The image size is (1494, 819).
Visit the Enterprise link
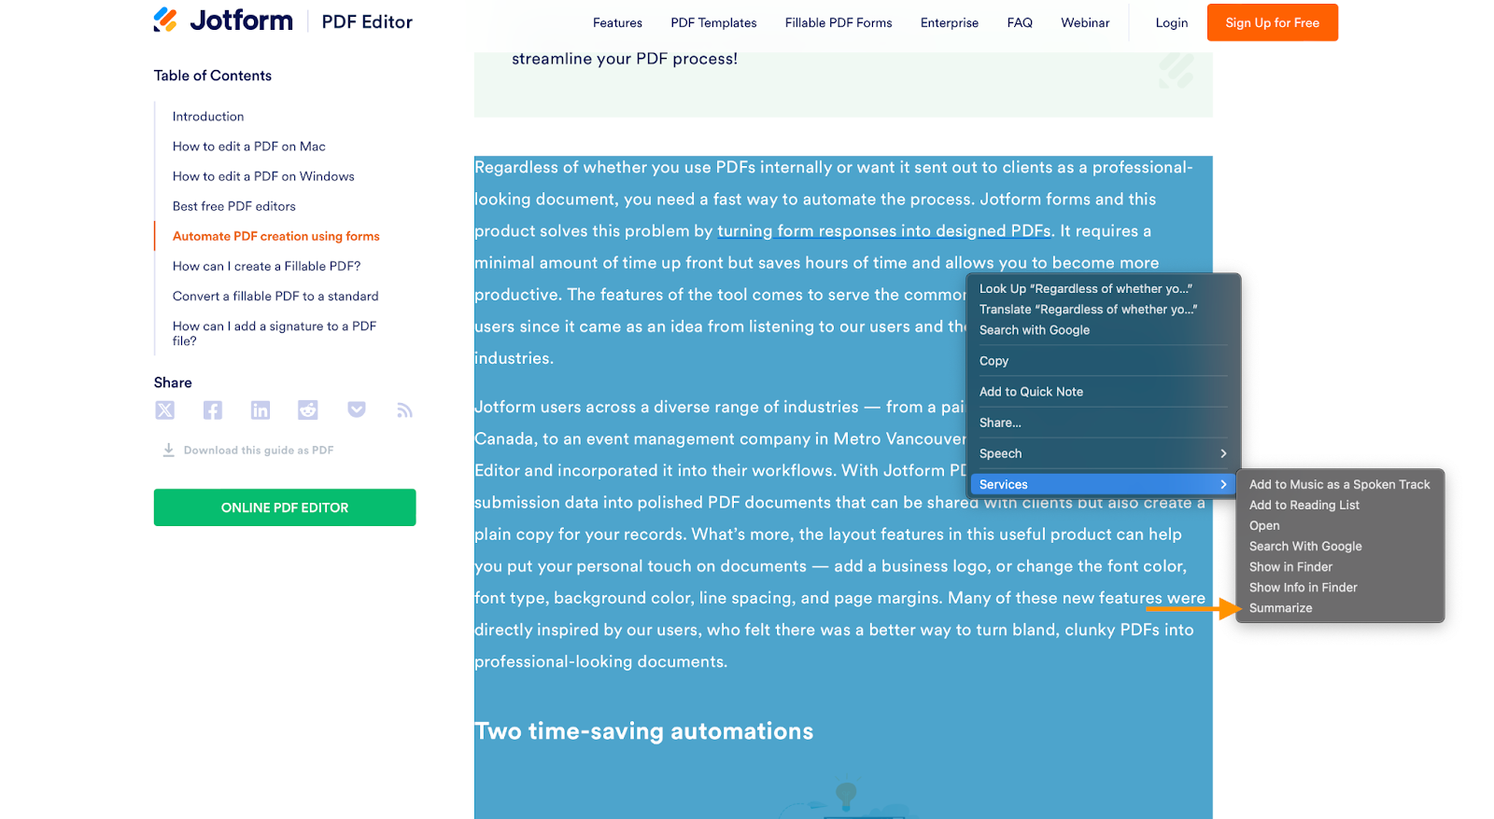coord(950,22)
